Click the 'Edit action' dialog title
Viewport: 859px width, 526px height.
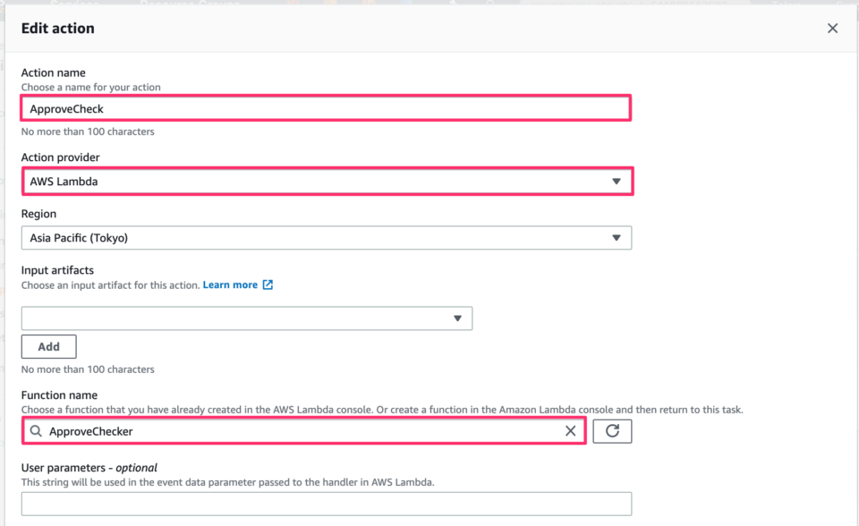[57, 29]
